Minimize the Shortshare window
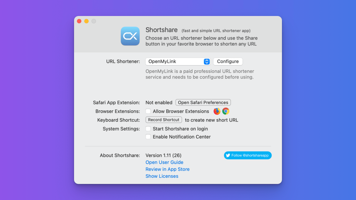 click(87, 21)
